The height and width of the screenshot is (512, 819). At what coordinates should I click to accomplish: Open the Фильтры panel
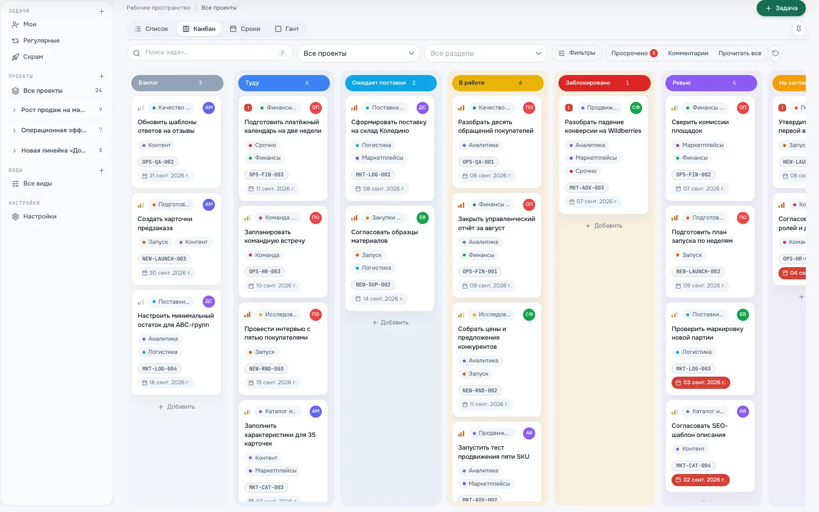click(577, 53)
